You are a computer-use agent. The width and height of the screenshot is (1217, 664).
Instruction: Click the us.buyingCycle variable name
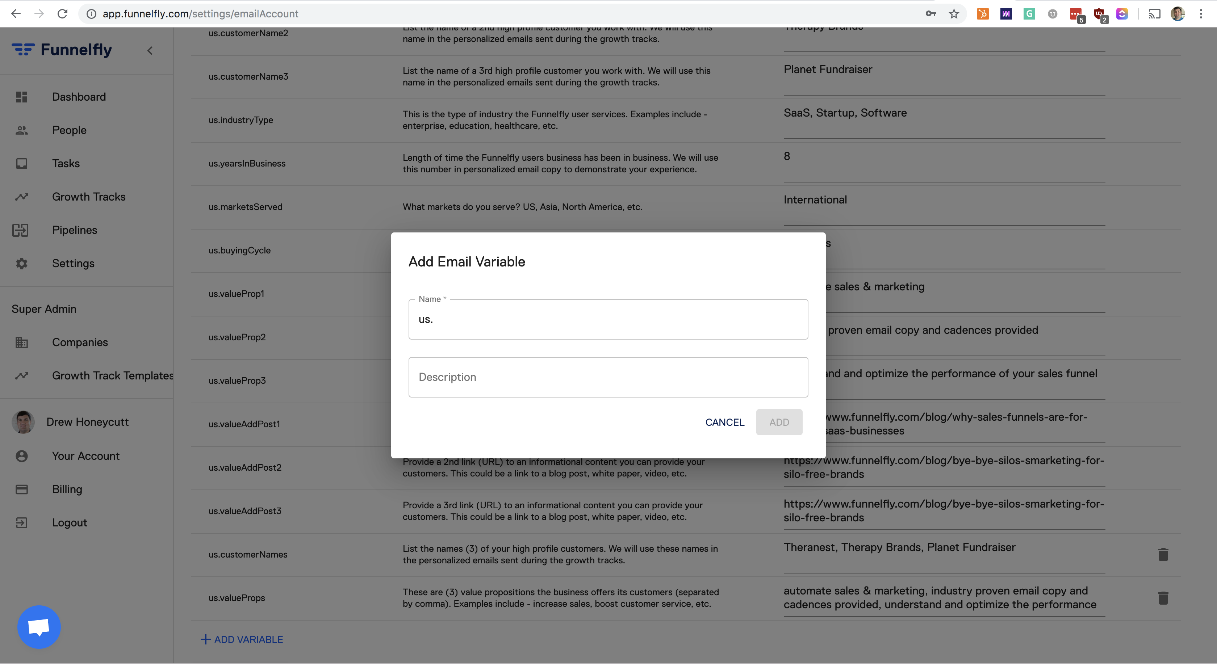239,250
